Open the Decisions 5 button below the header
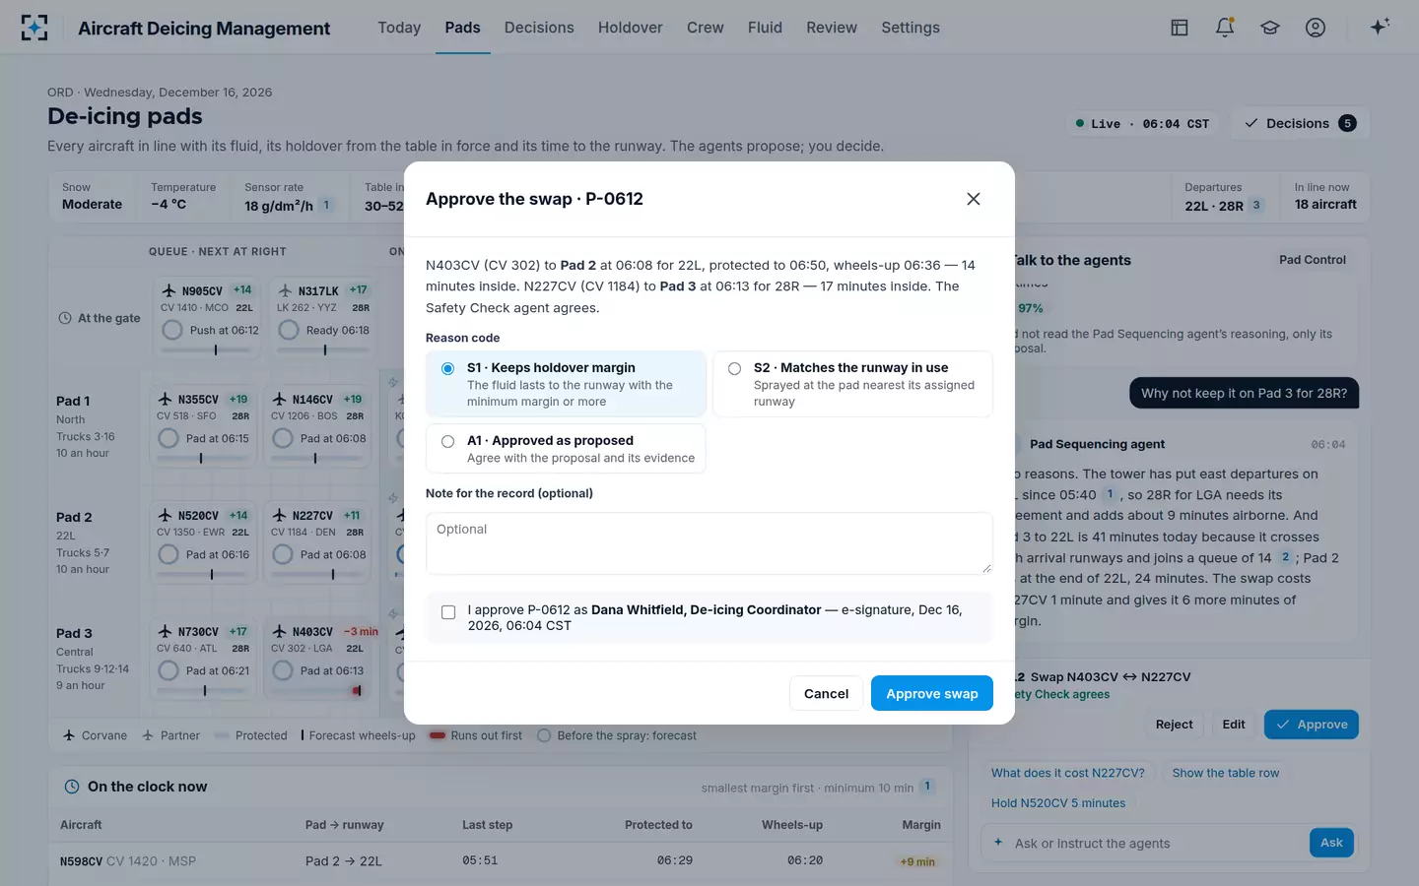This screenshot has height=886, width=1419. [x=1302, y=123]
